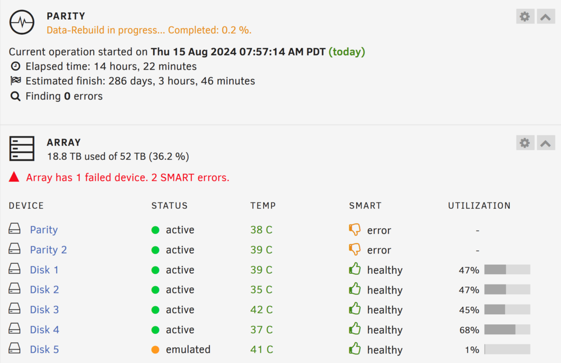The height and width of the screenshot is (363, 561).
Task: Click Disk 2 drive icon
Action: pos(15,288)
